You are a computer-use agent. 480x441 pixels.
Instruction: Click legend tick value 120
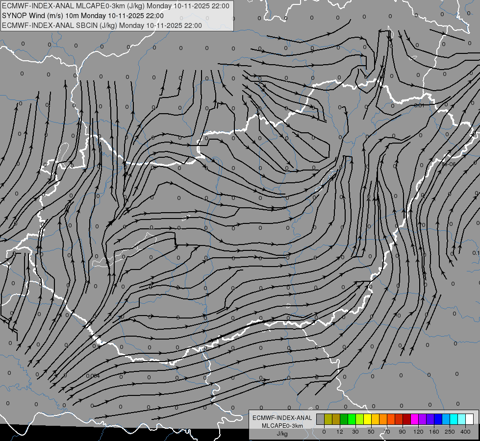[x=418, y=432]
